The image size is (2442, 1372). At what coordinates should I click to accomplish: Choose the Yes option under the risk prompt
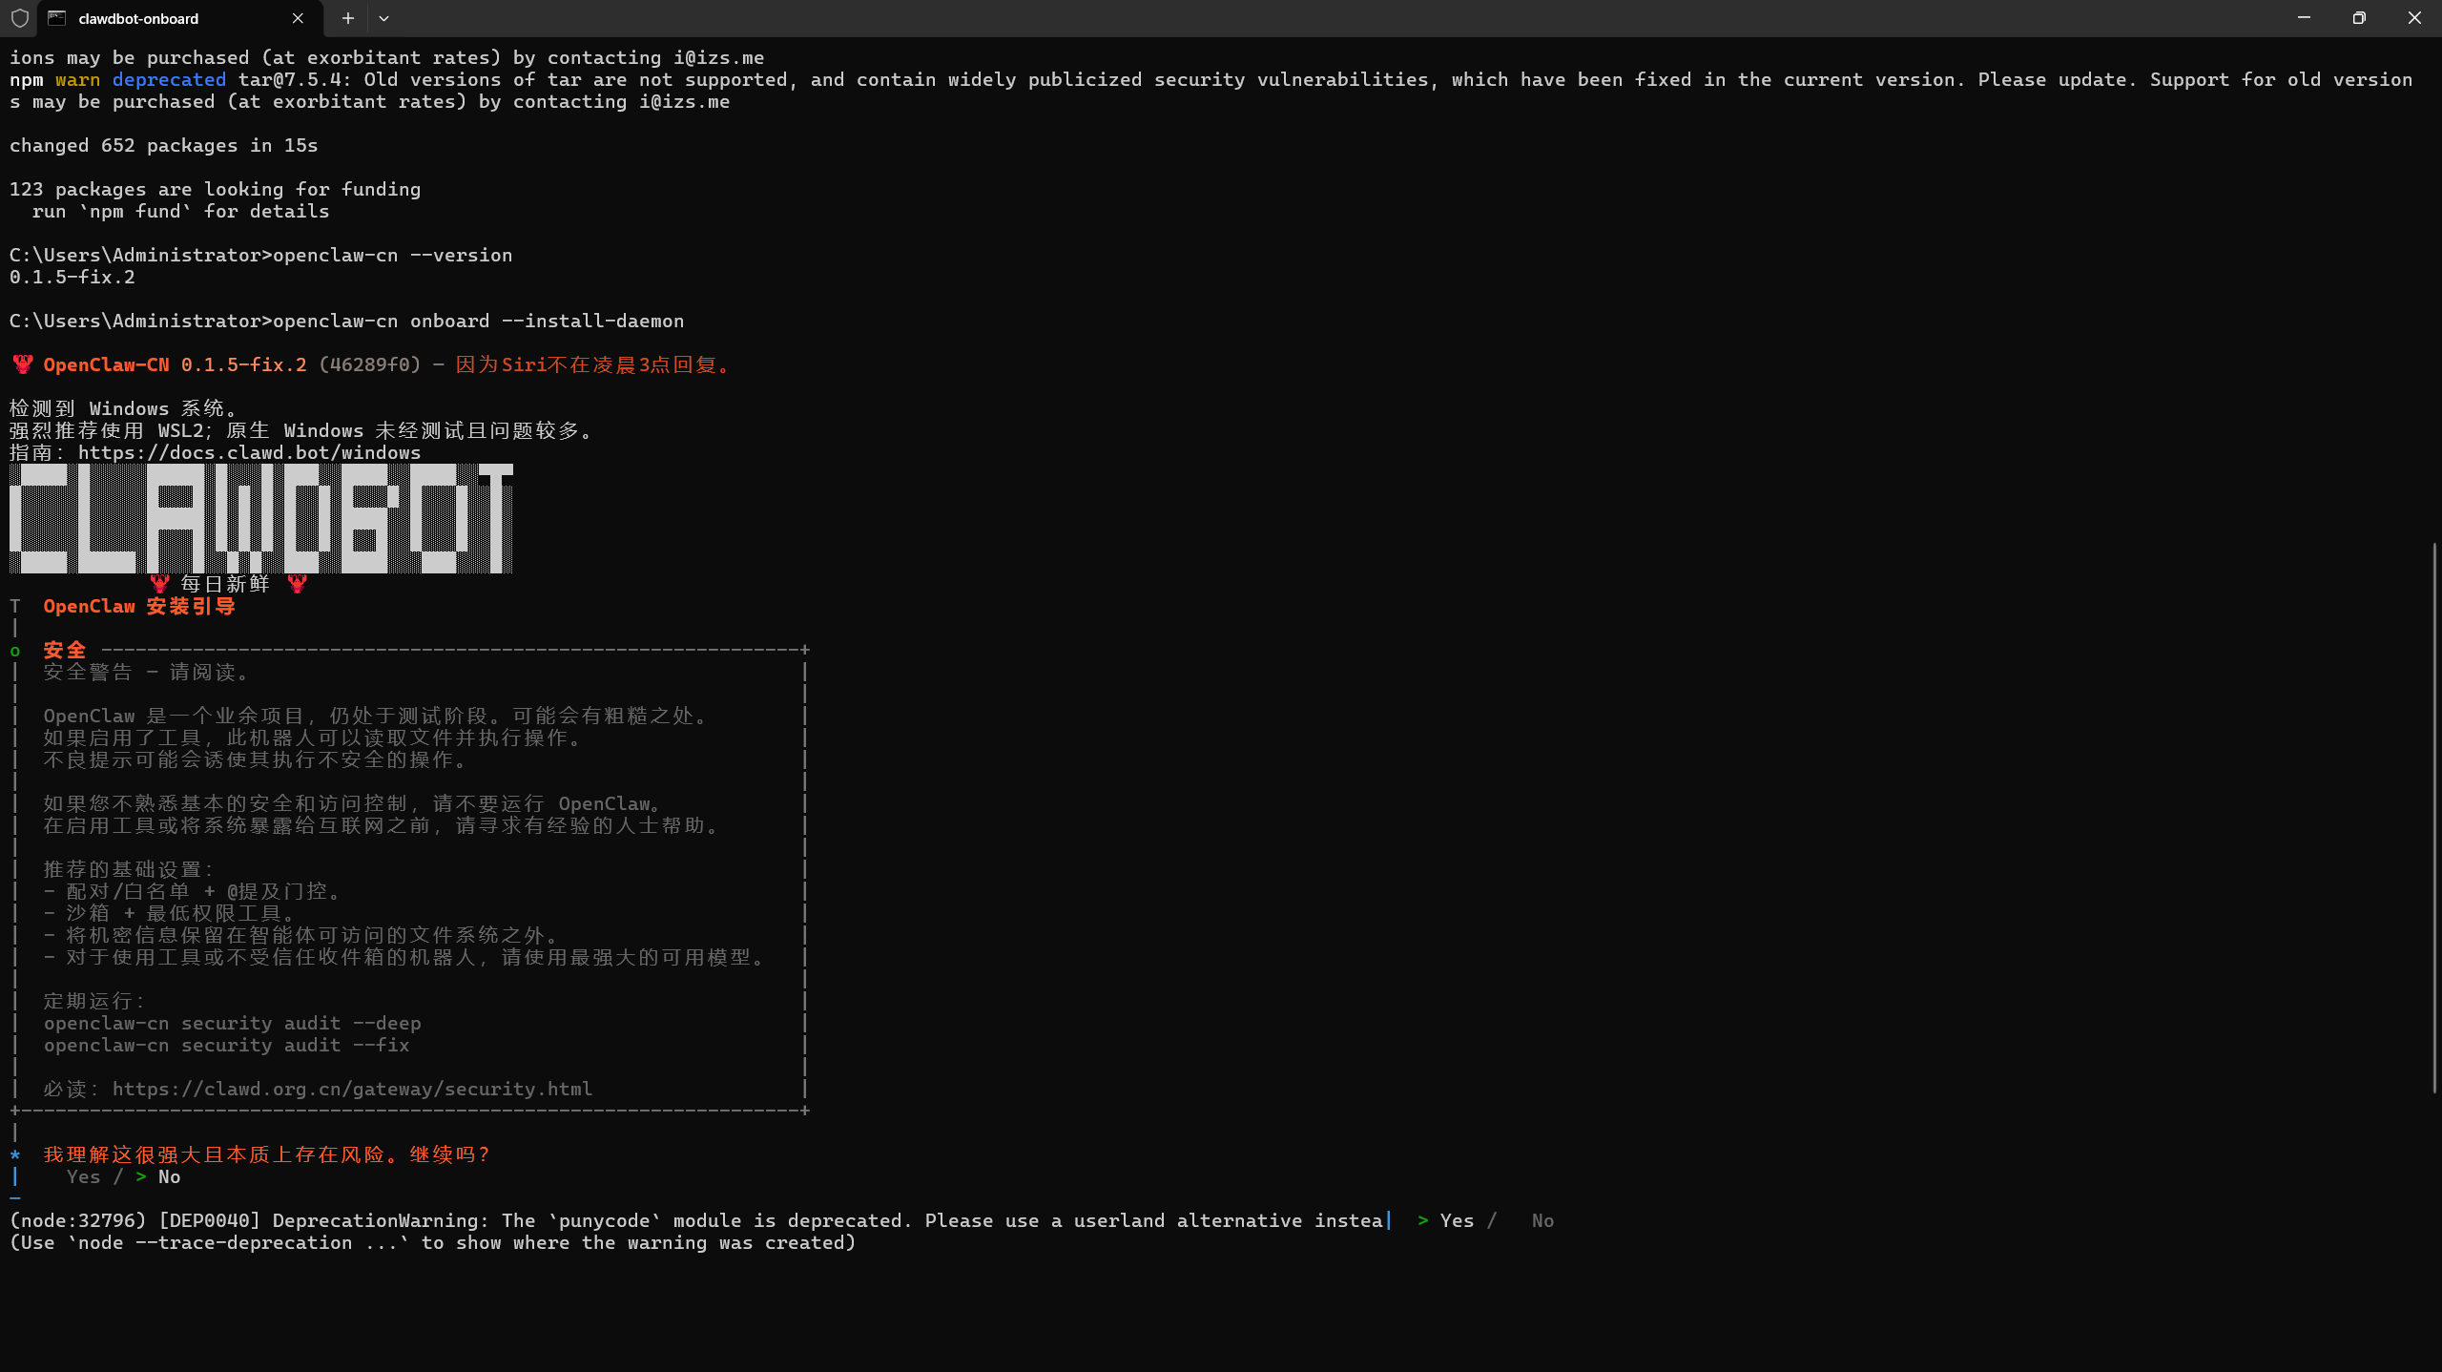tap(84, 1176)
